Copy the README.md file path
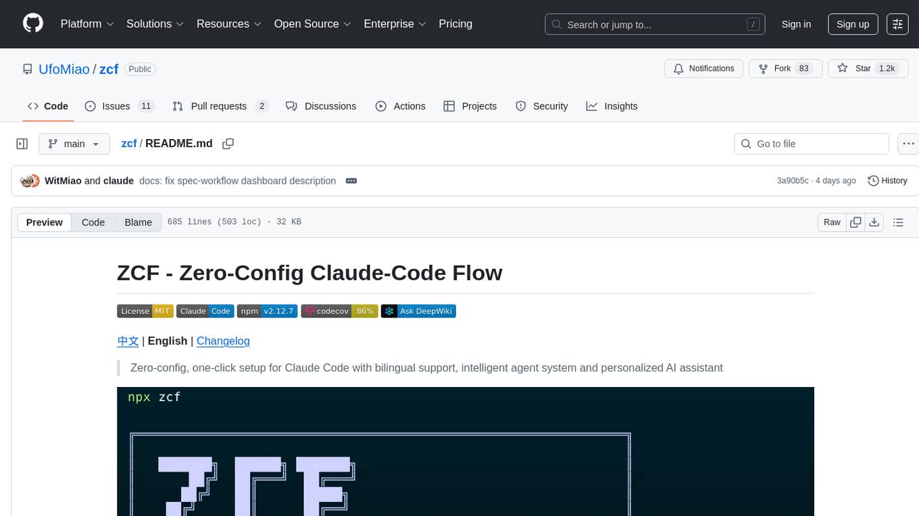919x516 pixels. (228, 144)
